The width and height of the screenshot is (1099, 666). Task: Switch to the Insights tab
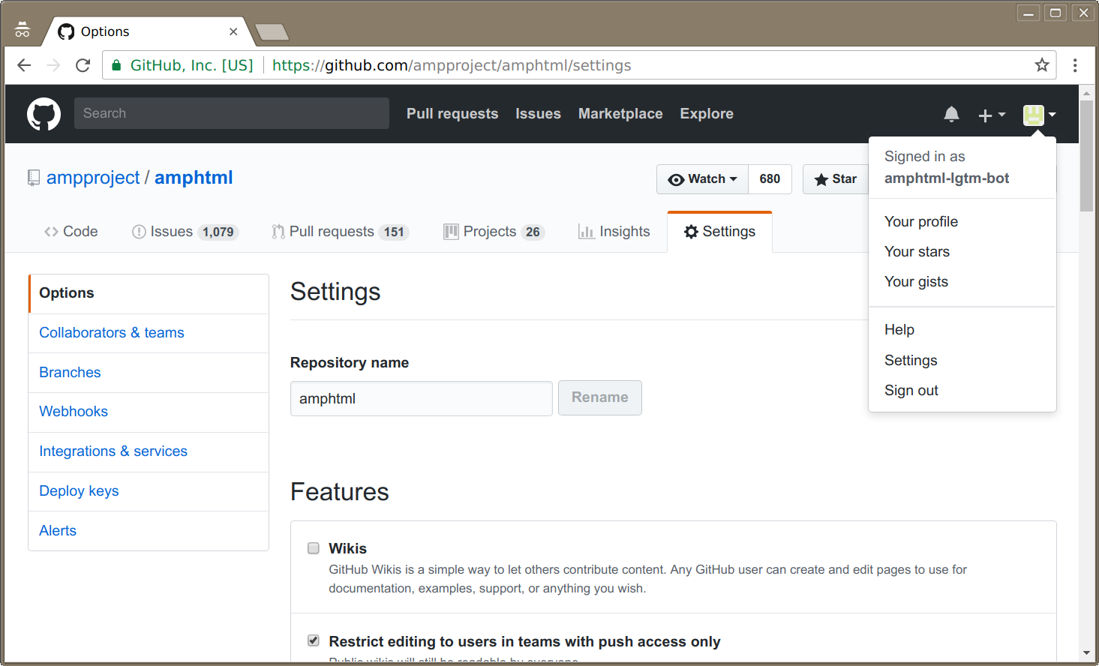614,232
